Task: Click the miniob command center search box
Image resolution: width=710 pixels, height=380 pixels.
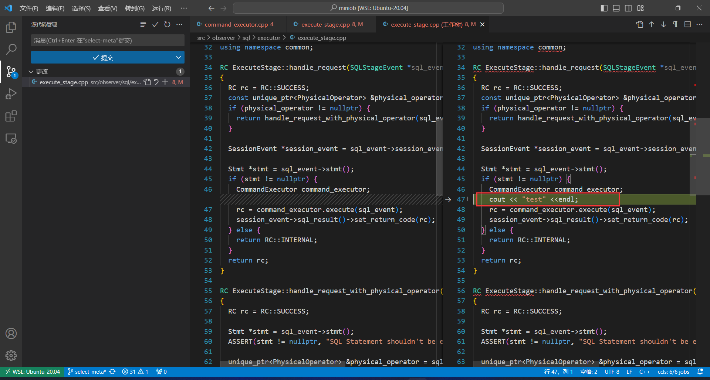Action: pos(368,8)
